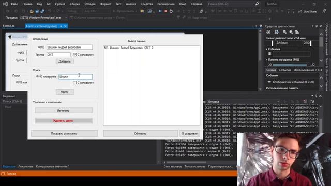This screenshot has width=331, height=186.
Task: Open the Локальные tab at bottom
Action: 25,166
